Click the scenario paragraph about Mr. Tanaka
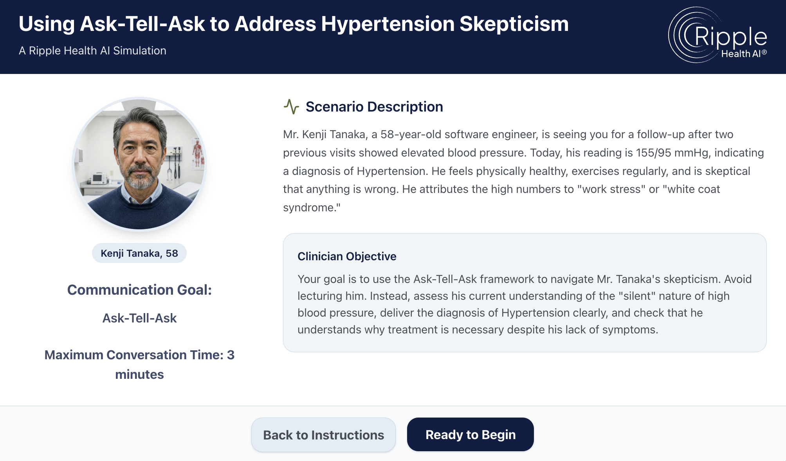 point(524,171)
